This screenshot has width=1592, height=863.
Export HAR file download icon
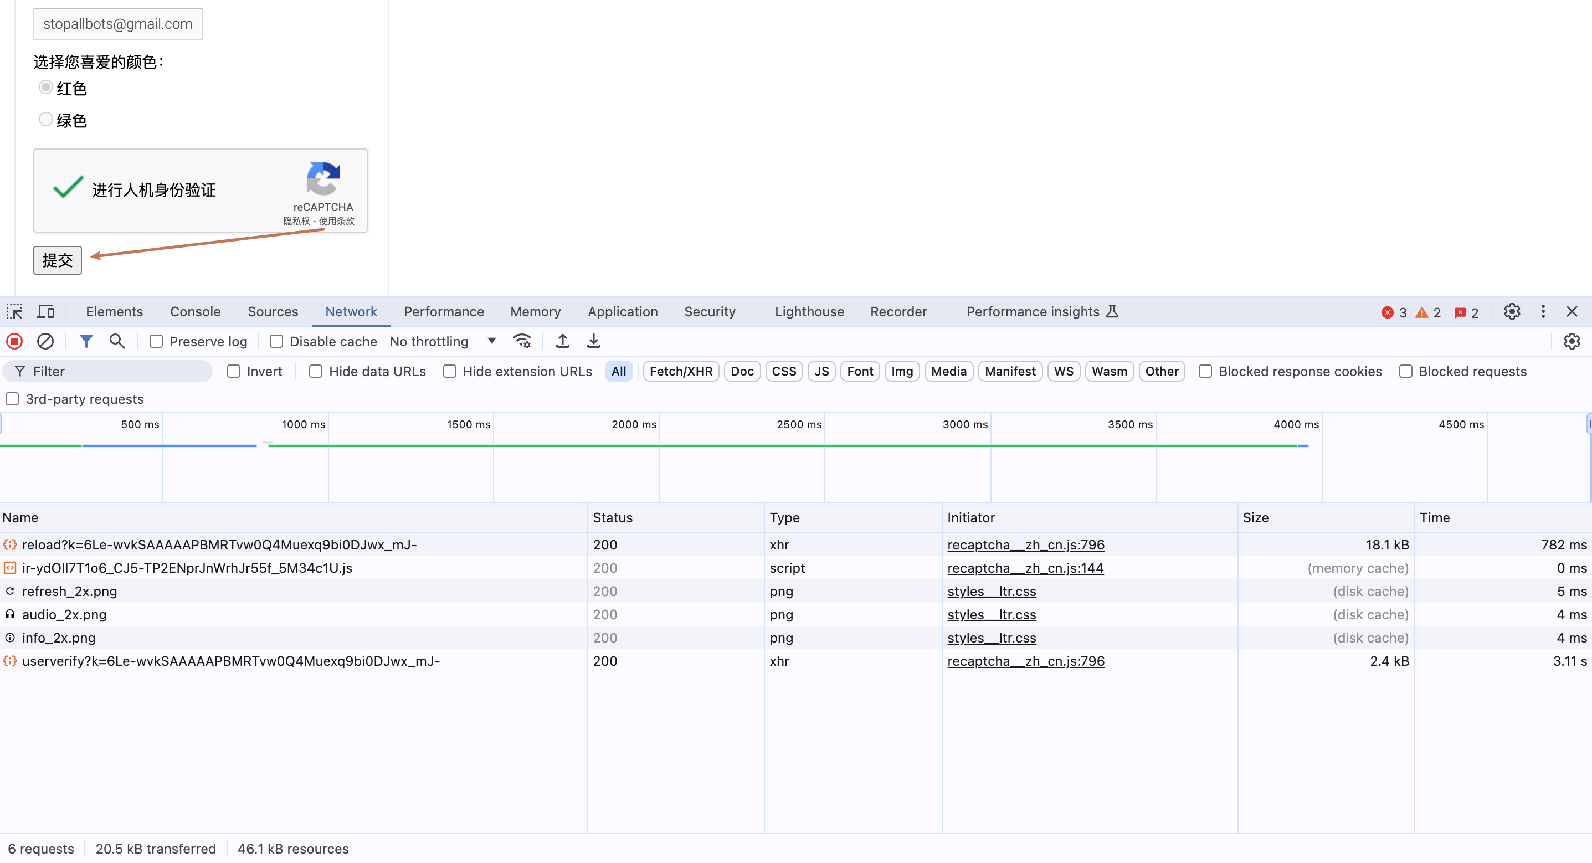pos(593,341)
